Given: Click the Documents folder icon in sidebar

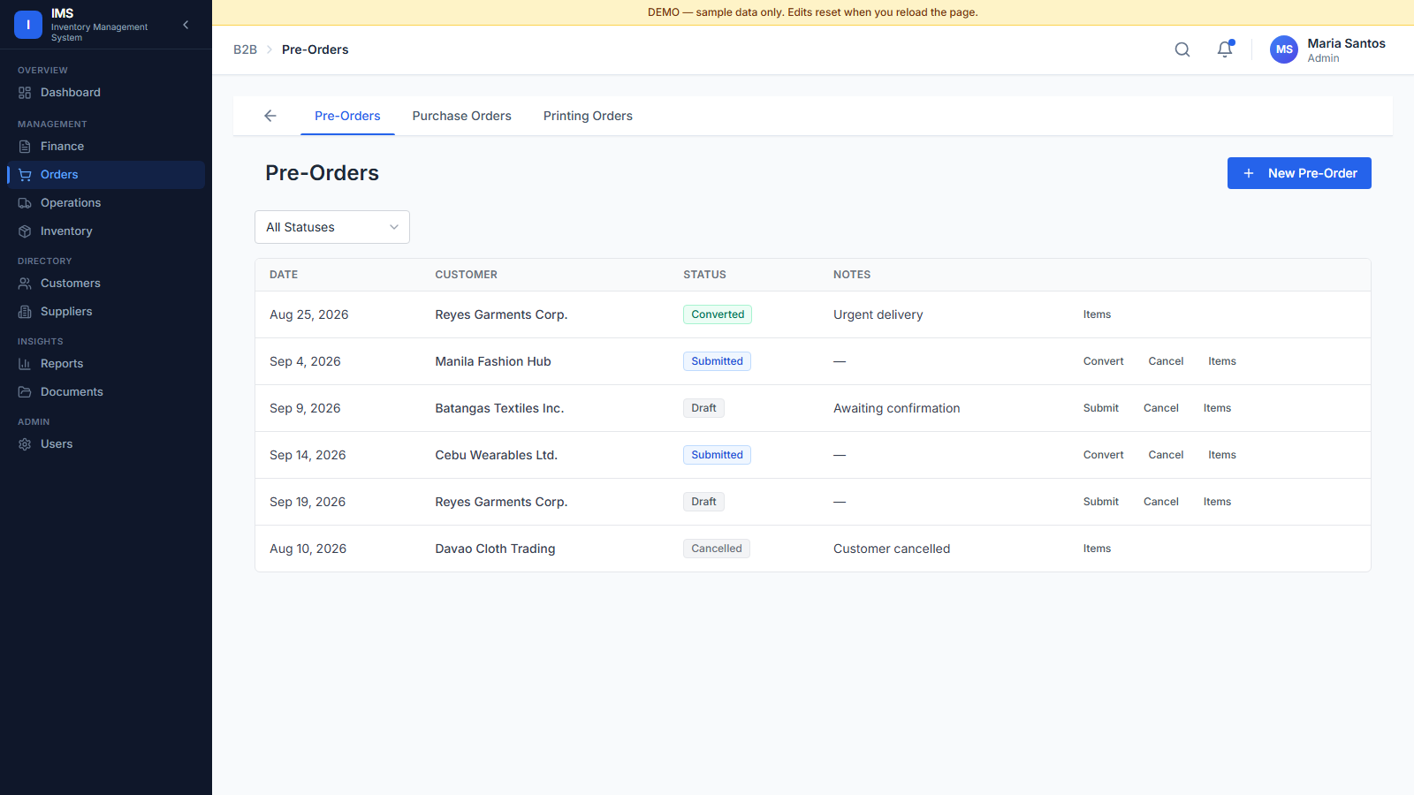Looking at the screenshot, I should 25,392.
